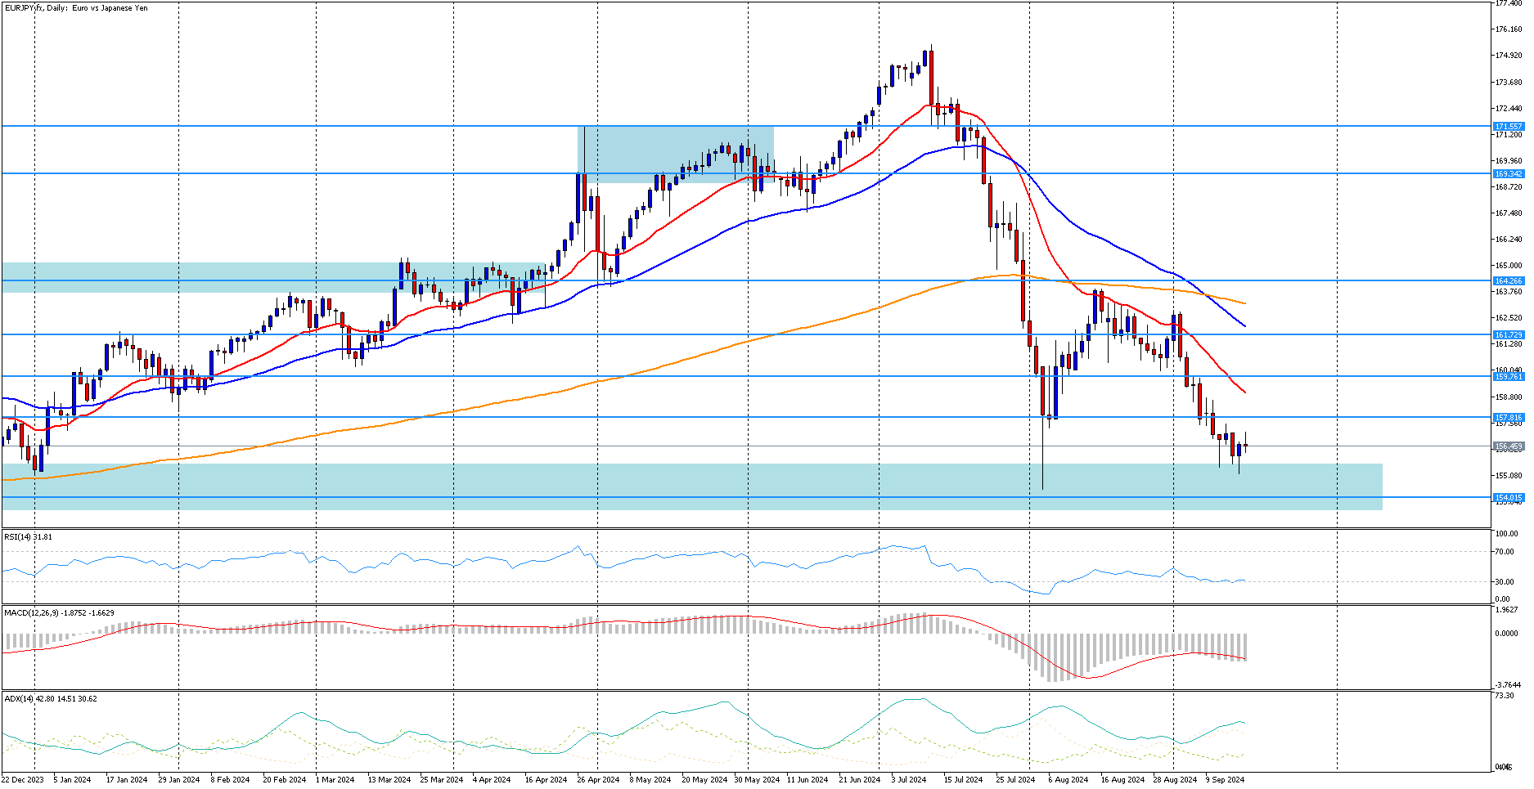Click the MACD 0.0000 scale label
This screenshot has width=1534, height=789.
point(1506,634)
